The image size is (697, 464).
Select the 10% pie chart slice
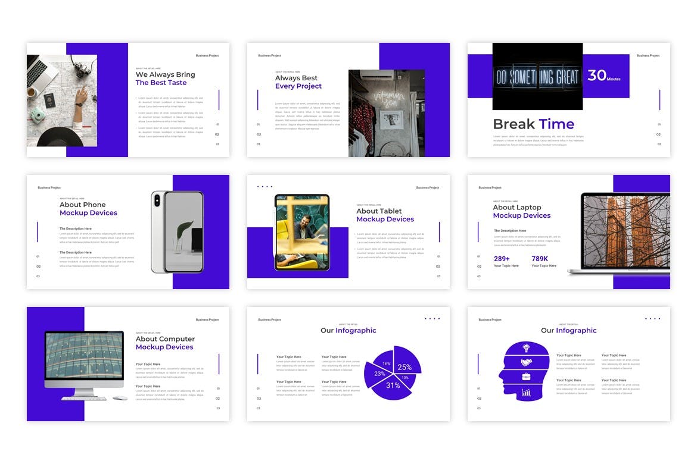(406, 377)
